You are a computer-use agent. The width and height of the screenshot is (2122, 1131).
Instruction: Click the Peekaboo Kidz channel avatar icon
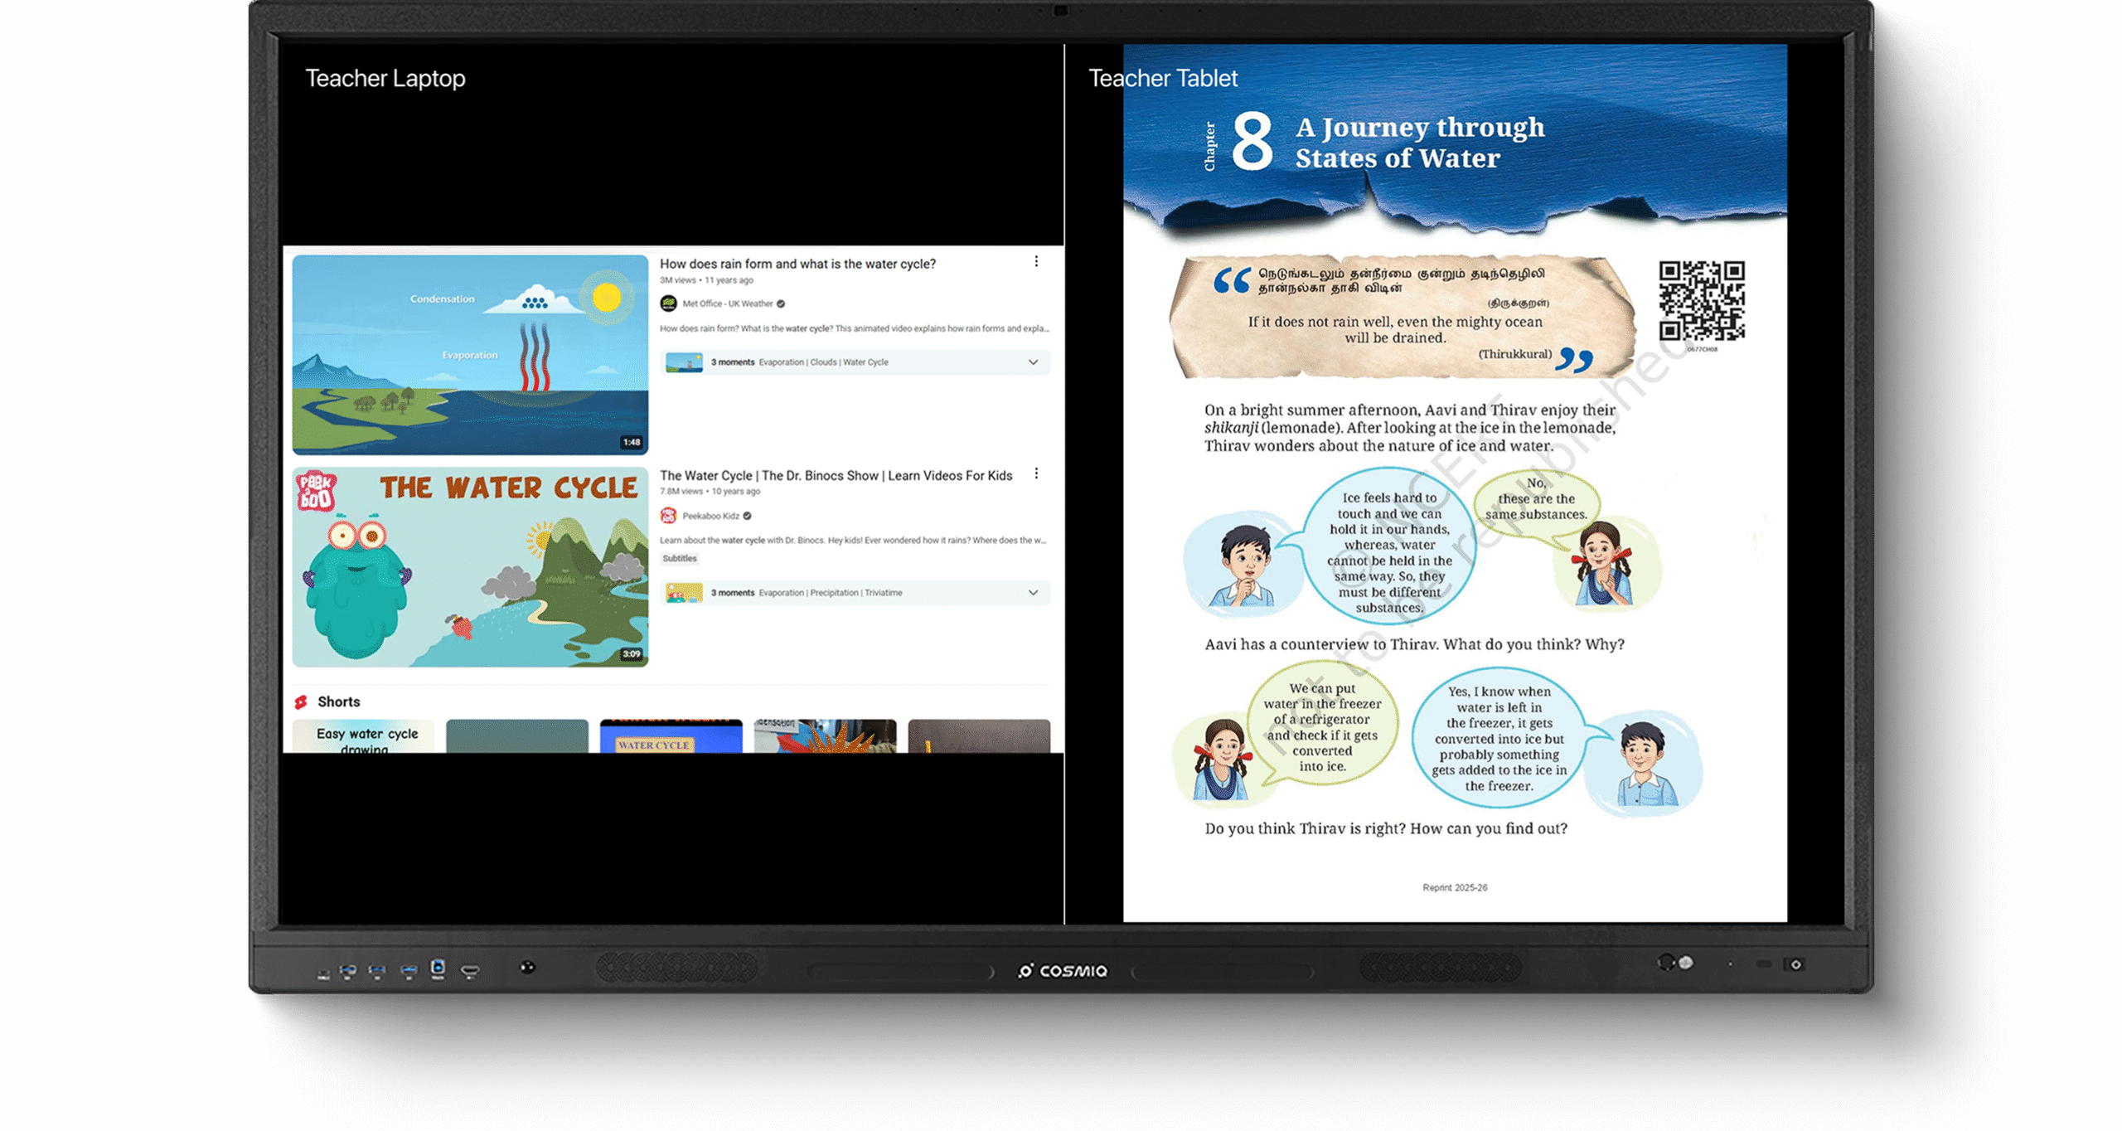click(x=668, y=516)
